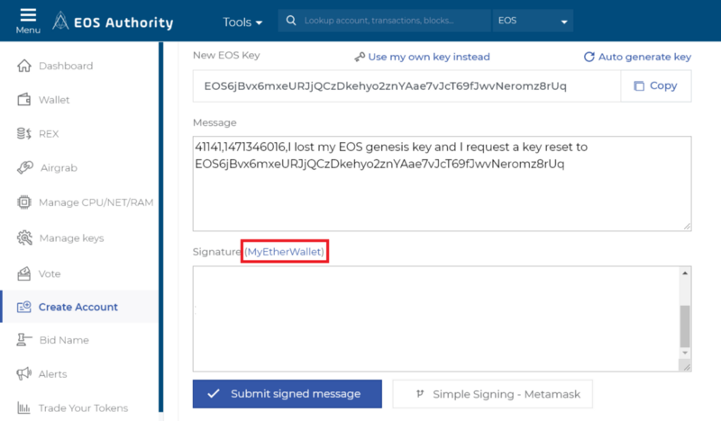Select the Dashboard home icon
The width and height of the screenshot is (721, 421).
coord(24,66)
